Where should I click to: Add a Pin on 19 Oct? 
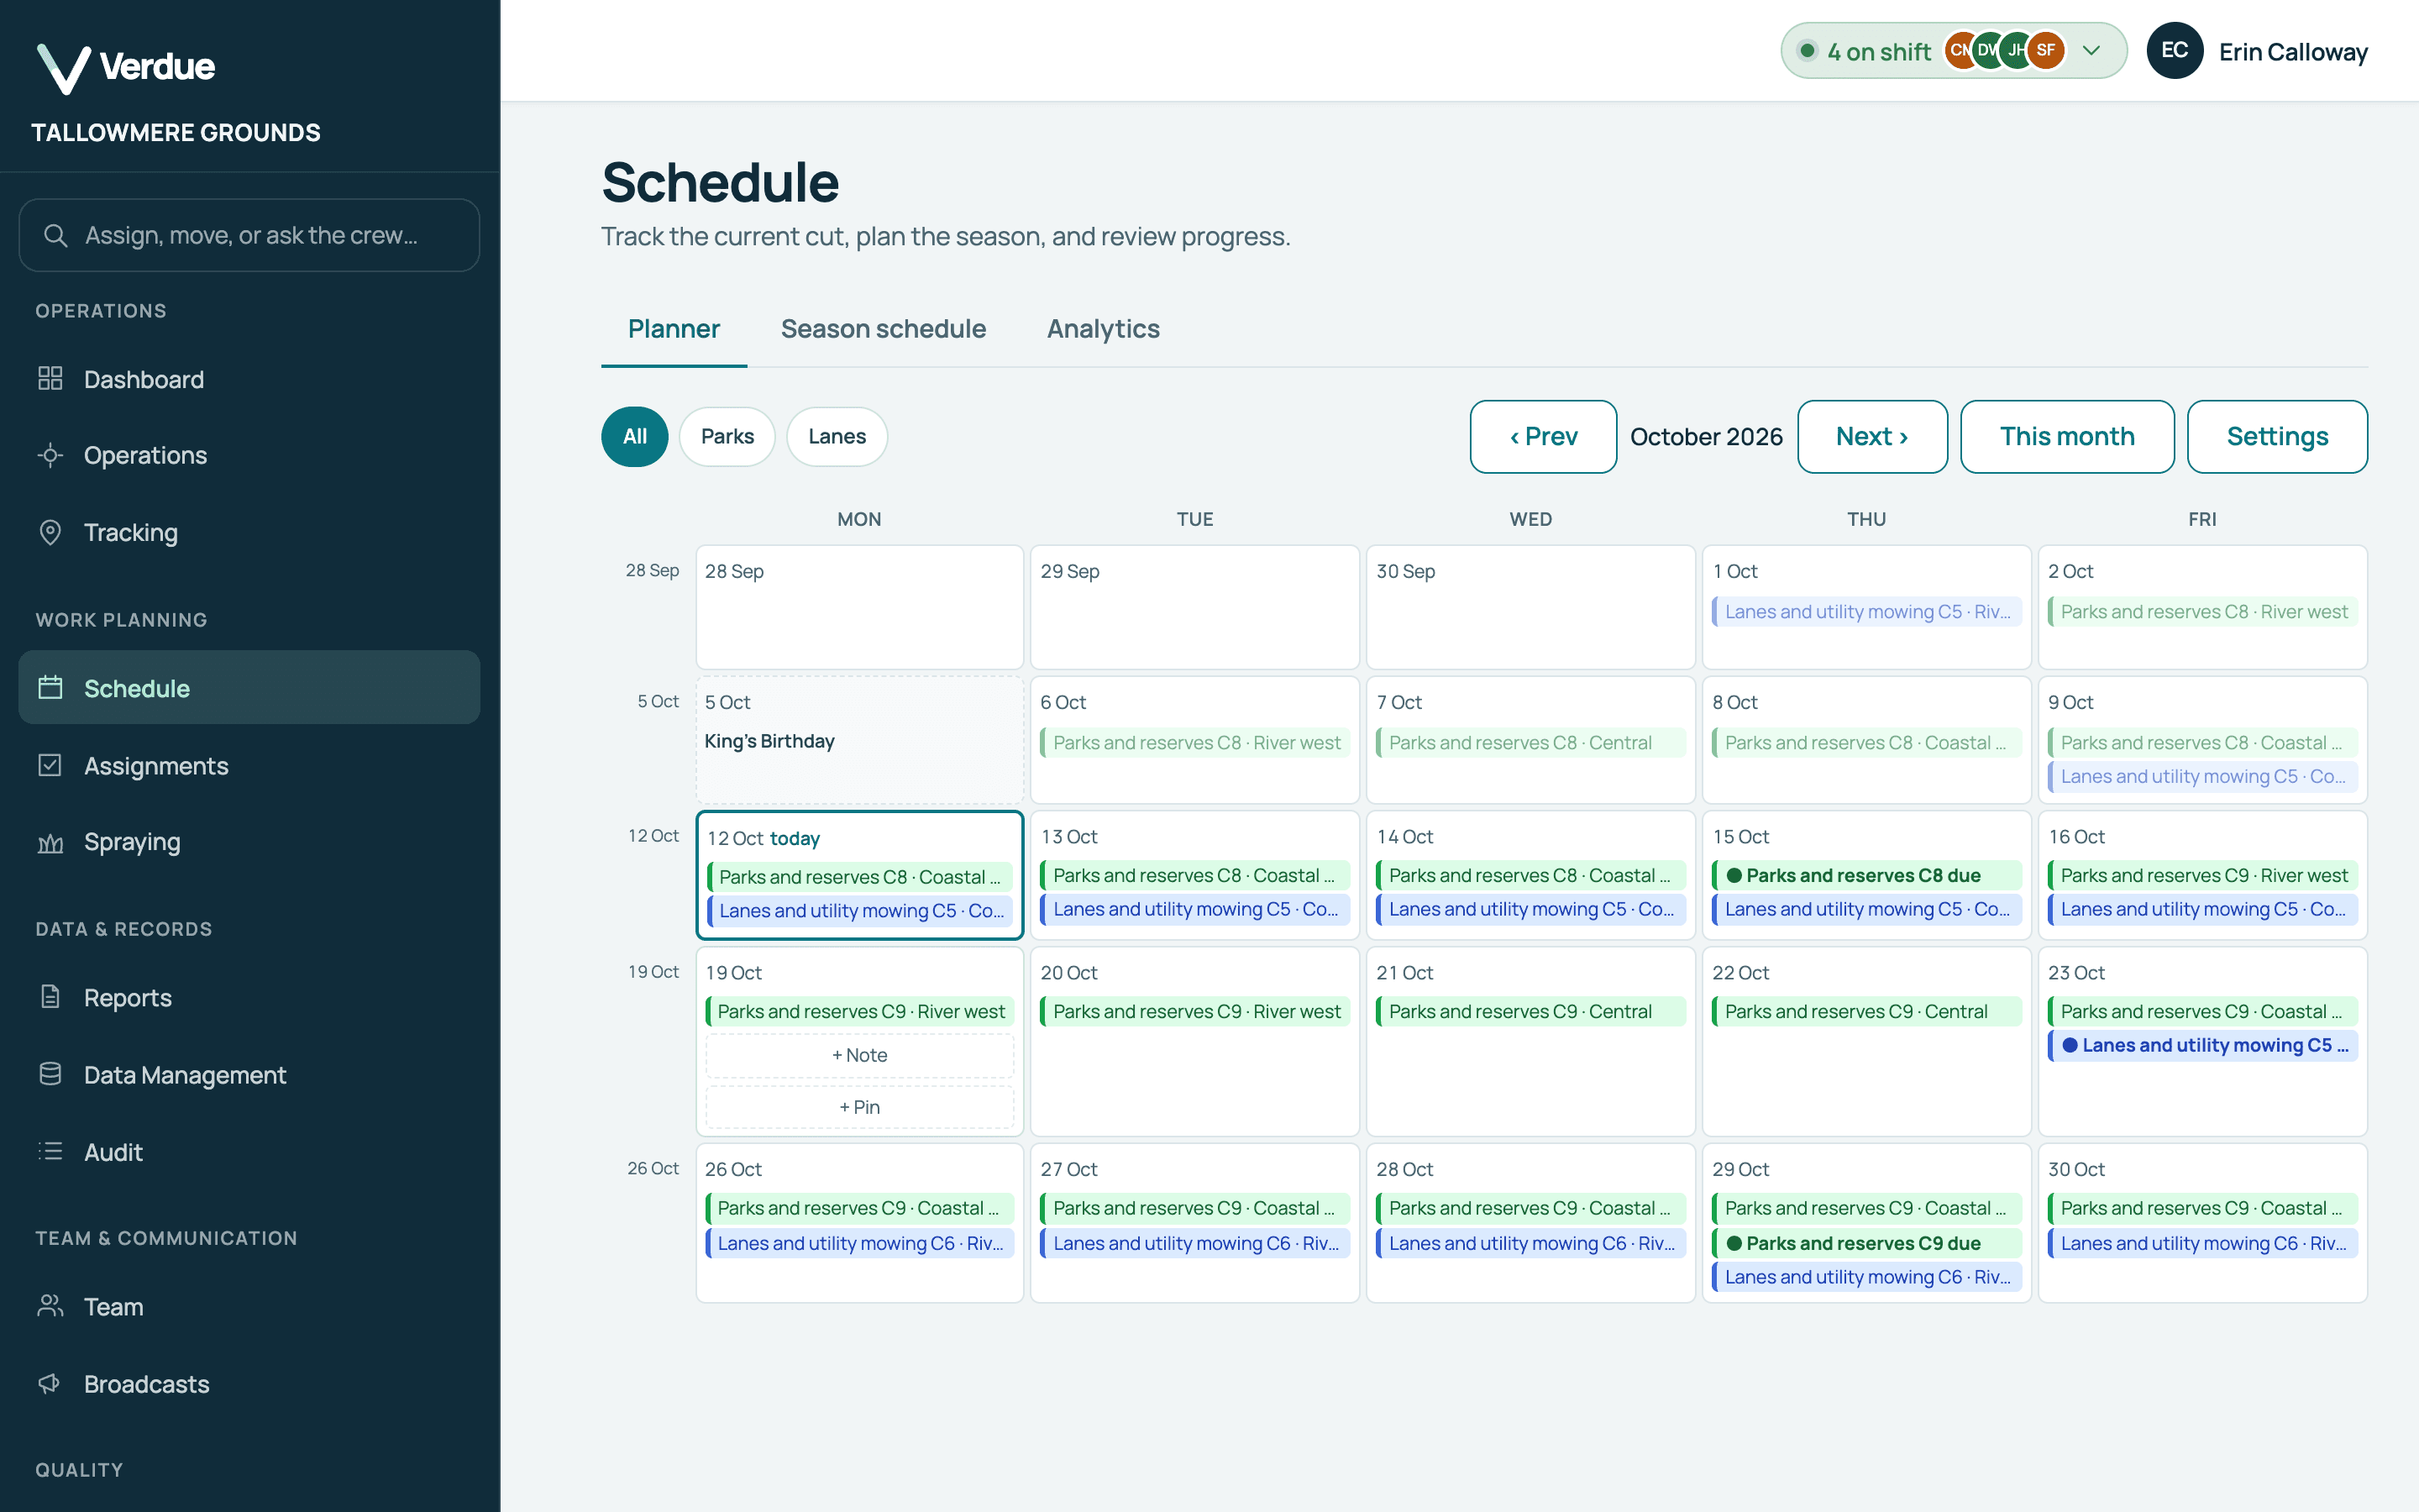pos(859,1107)
